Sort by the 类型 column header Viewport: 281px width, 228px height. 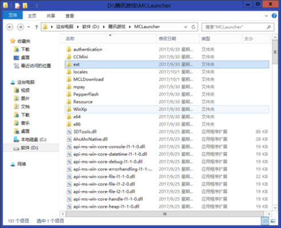click(220, 39)
